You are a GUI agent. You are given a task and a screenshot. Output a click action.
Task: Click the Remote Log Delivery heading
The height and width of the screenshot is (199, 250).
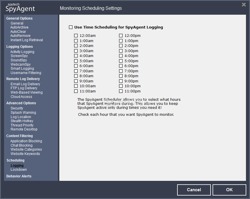23,79
